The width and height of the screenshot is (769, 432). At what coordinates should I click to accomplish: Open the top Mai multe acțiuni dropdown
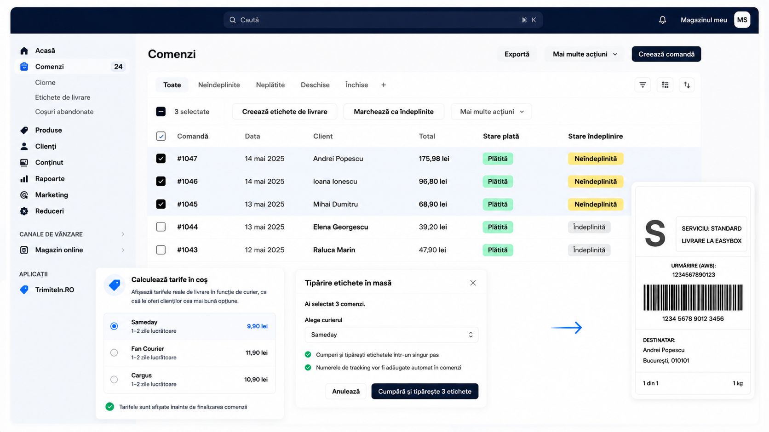point(585,54)
